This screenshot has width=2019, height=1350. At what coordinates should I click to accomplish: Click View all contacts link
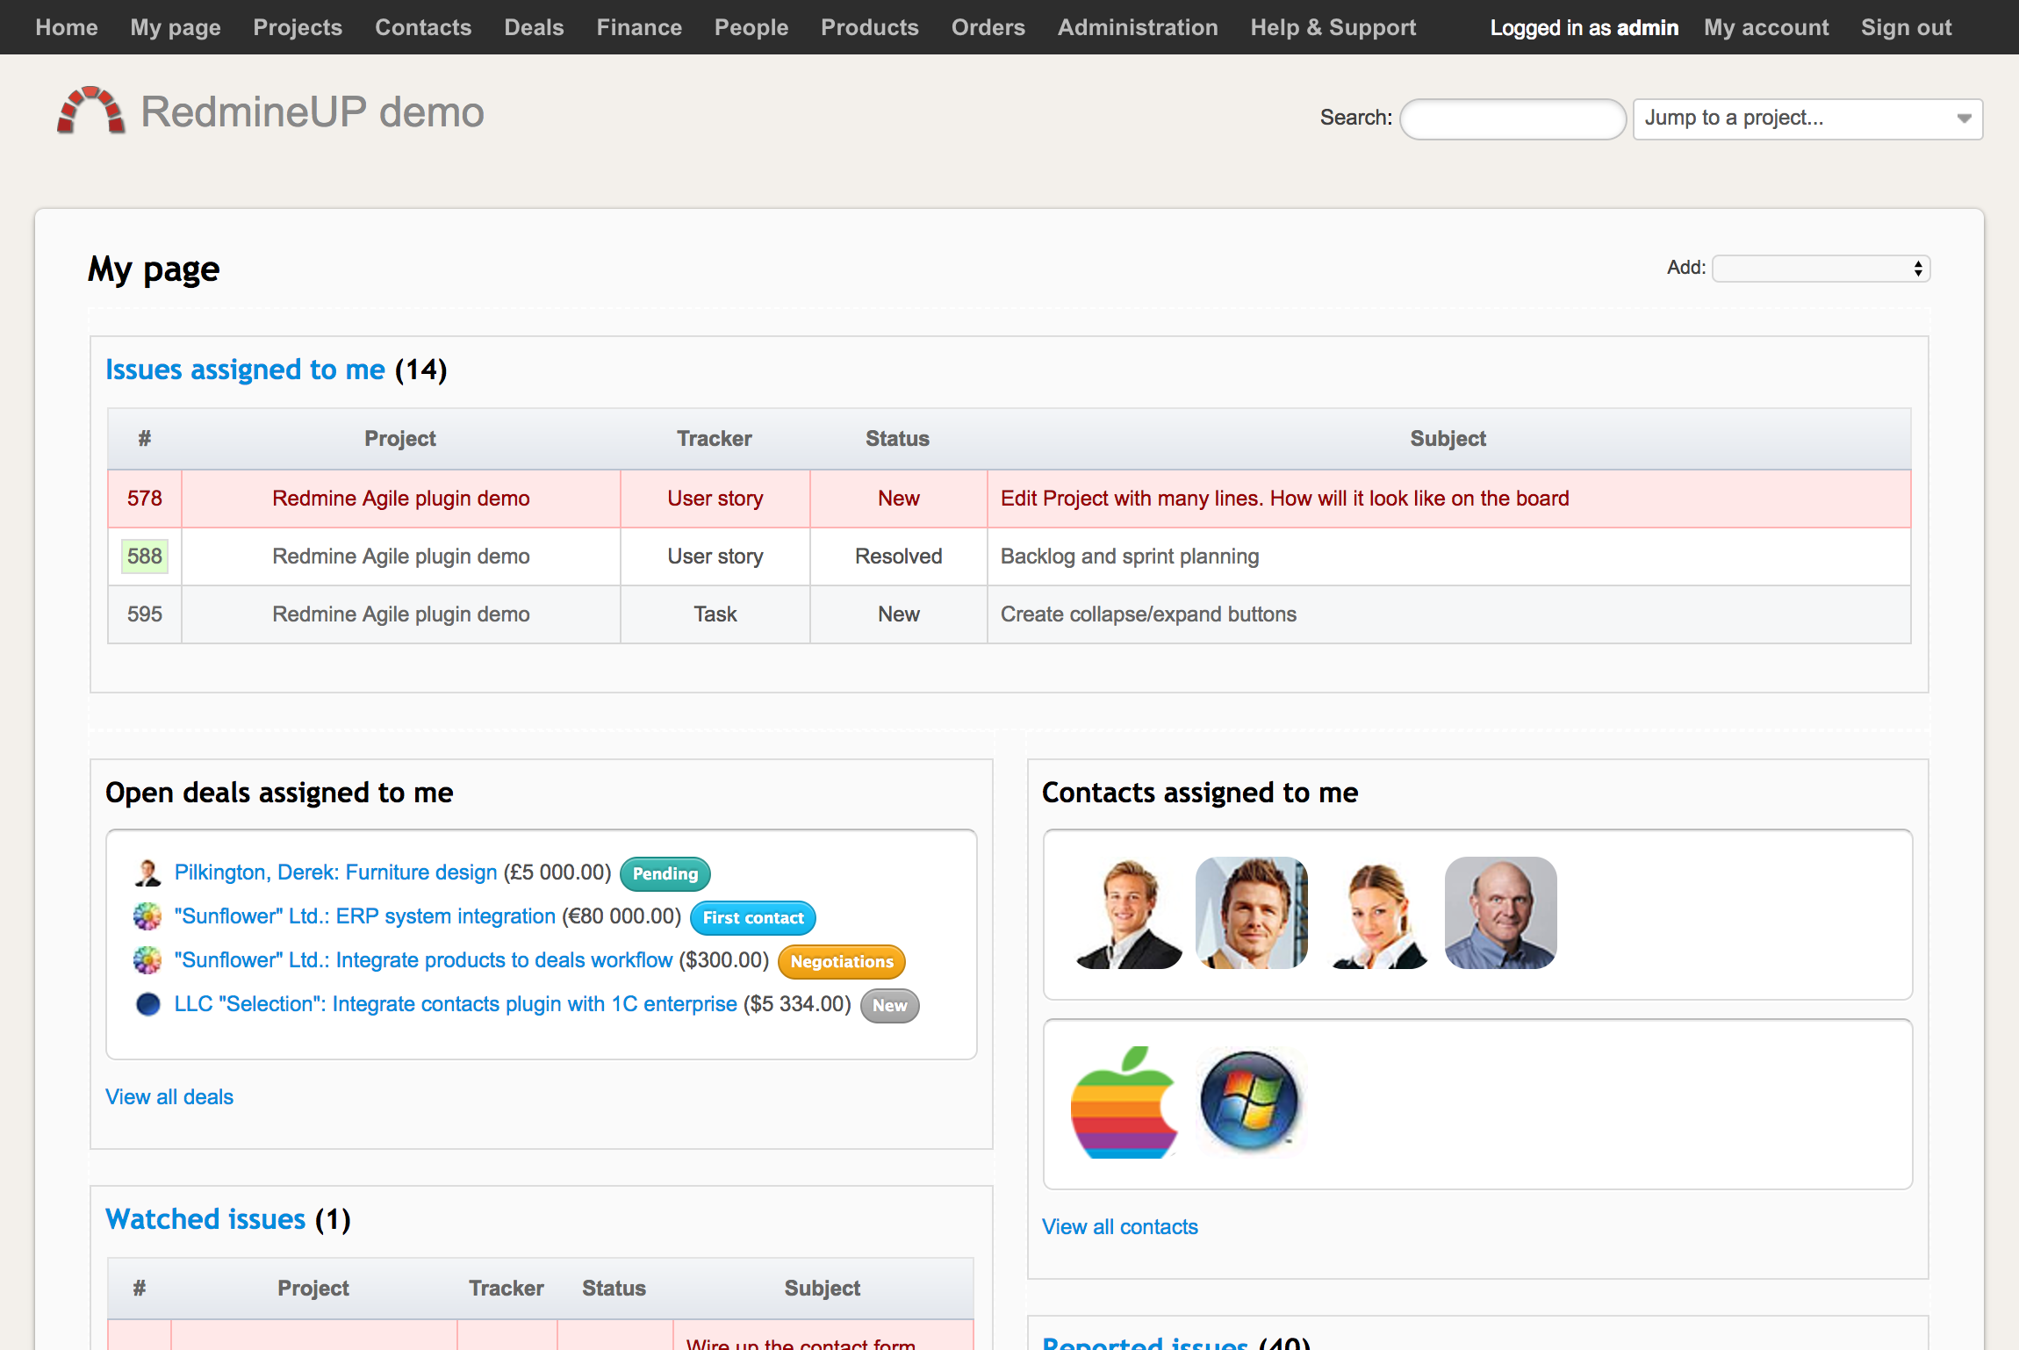tap(1119, 1227)
